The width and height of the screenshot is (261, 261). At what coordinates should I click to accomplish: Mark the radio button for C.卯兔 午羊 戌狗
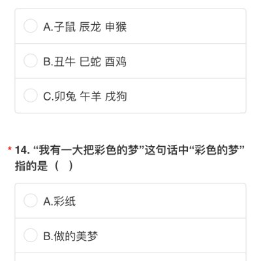coord(31,95)
